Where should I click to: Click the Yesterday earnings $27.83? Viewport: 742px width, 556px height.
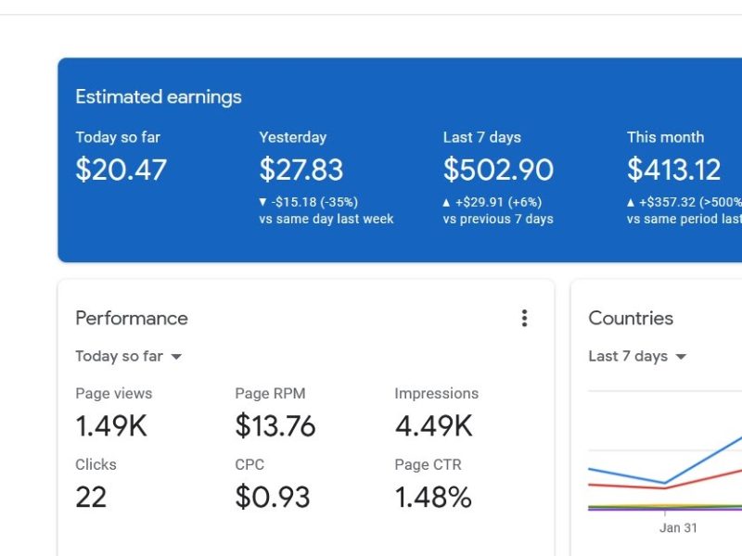(301, 170)
